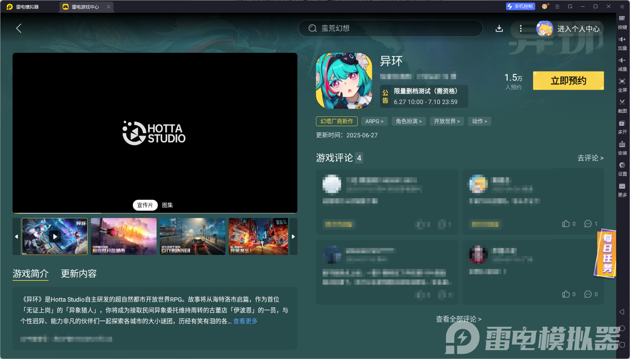Expand description with 查看更多
The height and width of the screenshot is (359, 630).
click(x=245, y=321)
